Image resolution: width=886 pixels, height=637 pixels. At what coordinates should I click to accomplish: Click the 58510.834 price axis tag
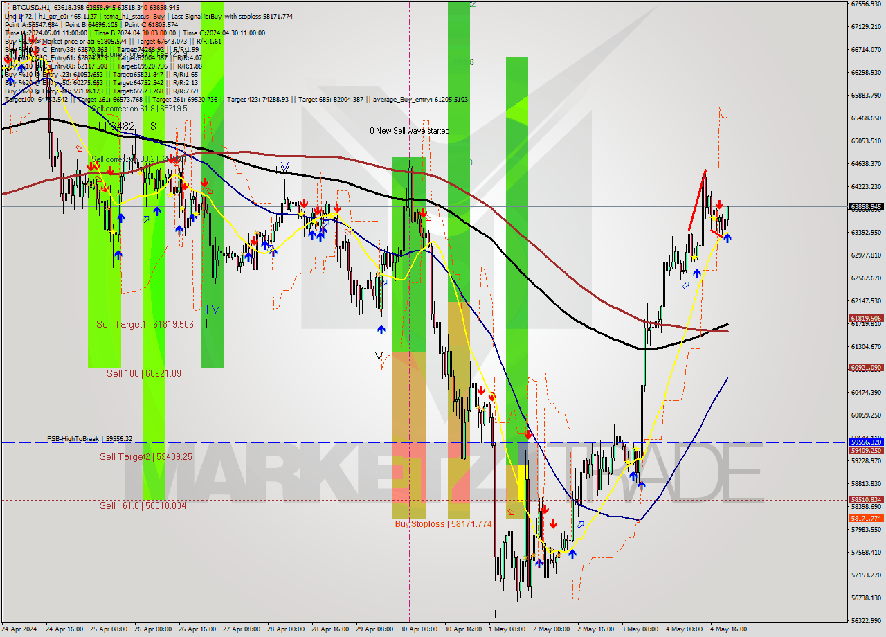[866, 499]
